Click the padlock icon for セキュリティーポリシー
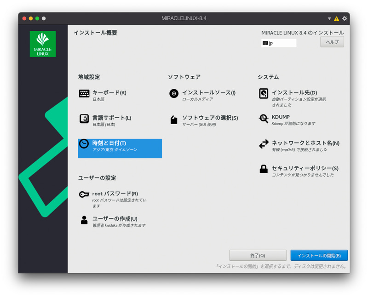368x297 pixels. [264, 169]
